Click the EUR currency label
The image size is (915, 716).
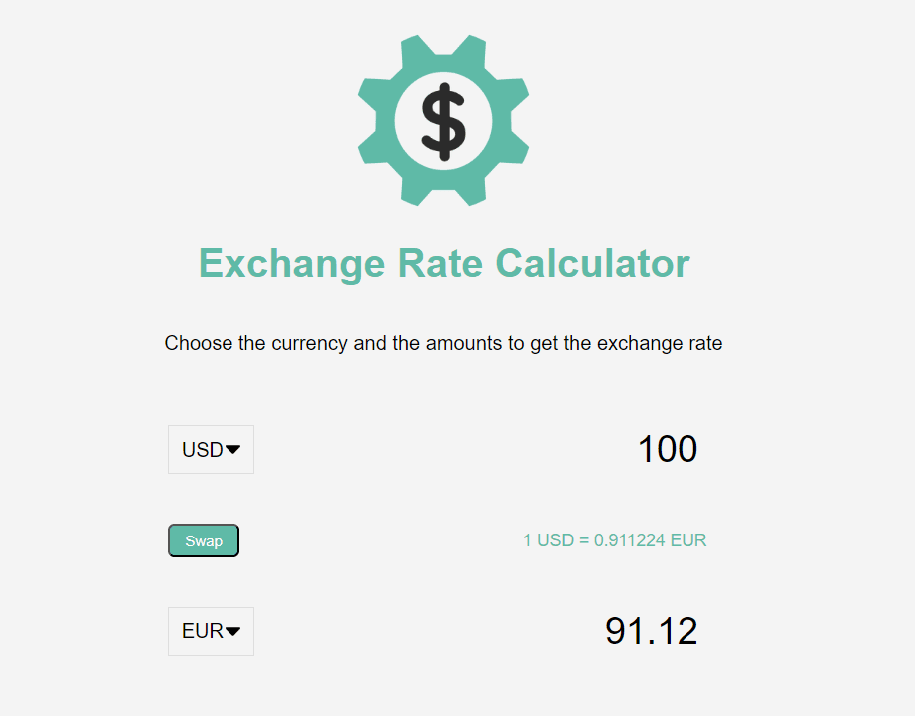coord(200,630)
